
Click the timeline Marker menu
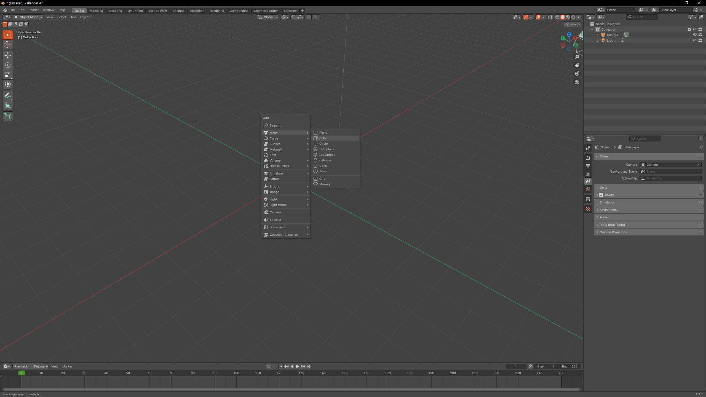click(67, 366)
